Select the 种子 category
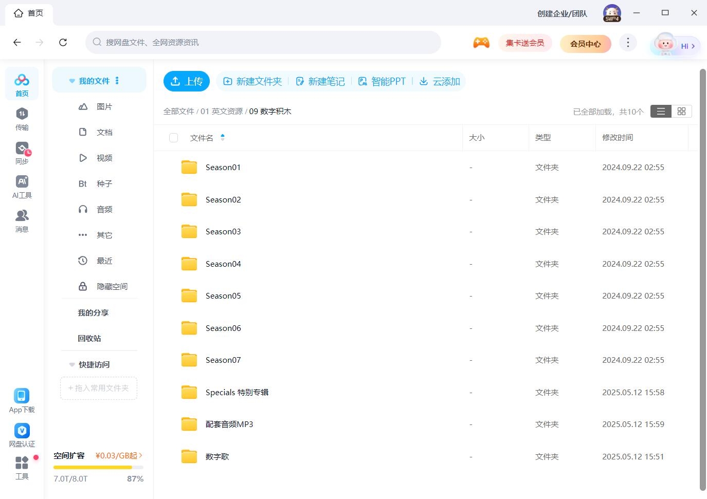 [x=99, y=183]
